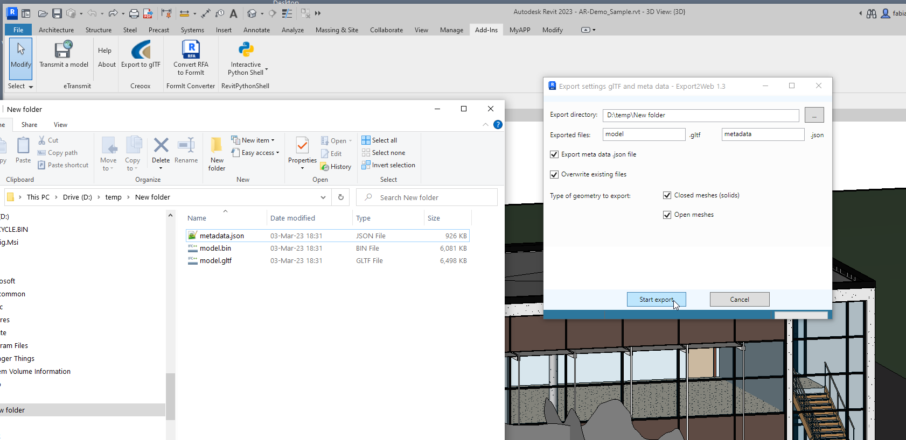906x440 pixels.
Task: Create a New folder with the ribbon icon
Action: 217,154
